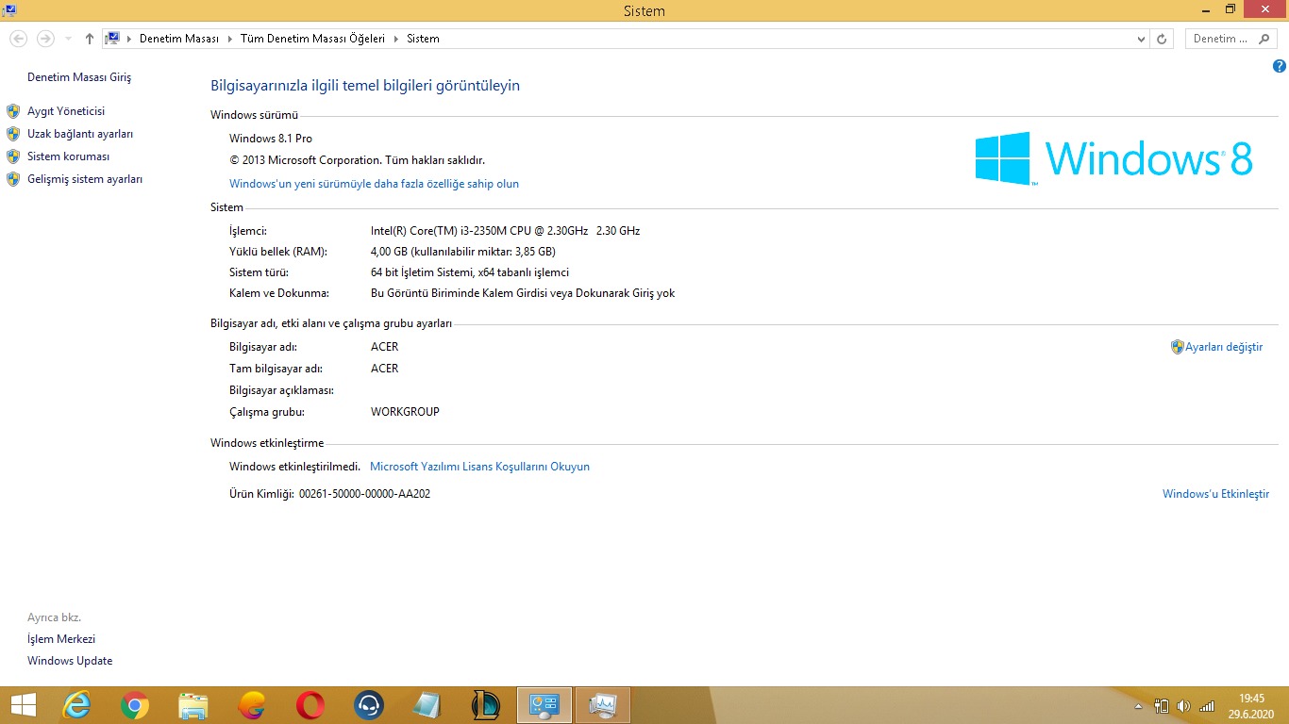Open Uzak bağlantı ayarları

point(80,134)
